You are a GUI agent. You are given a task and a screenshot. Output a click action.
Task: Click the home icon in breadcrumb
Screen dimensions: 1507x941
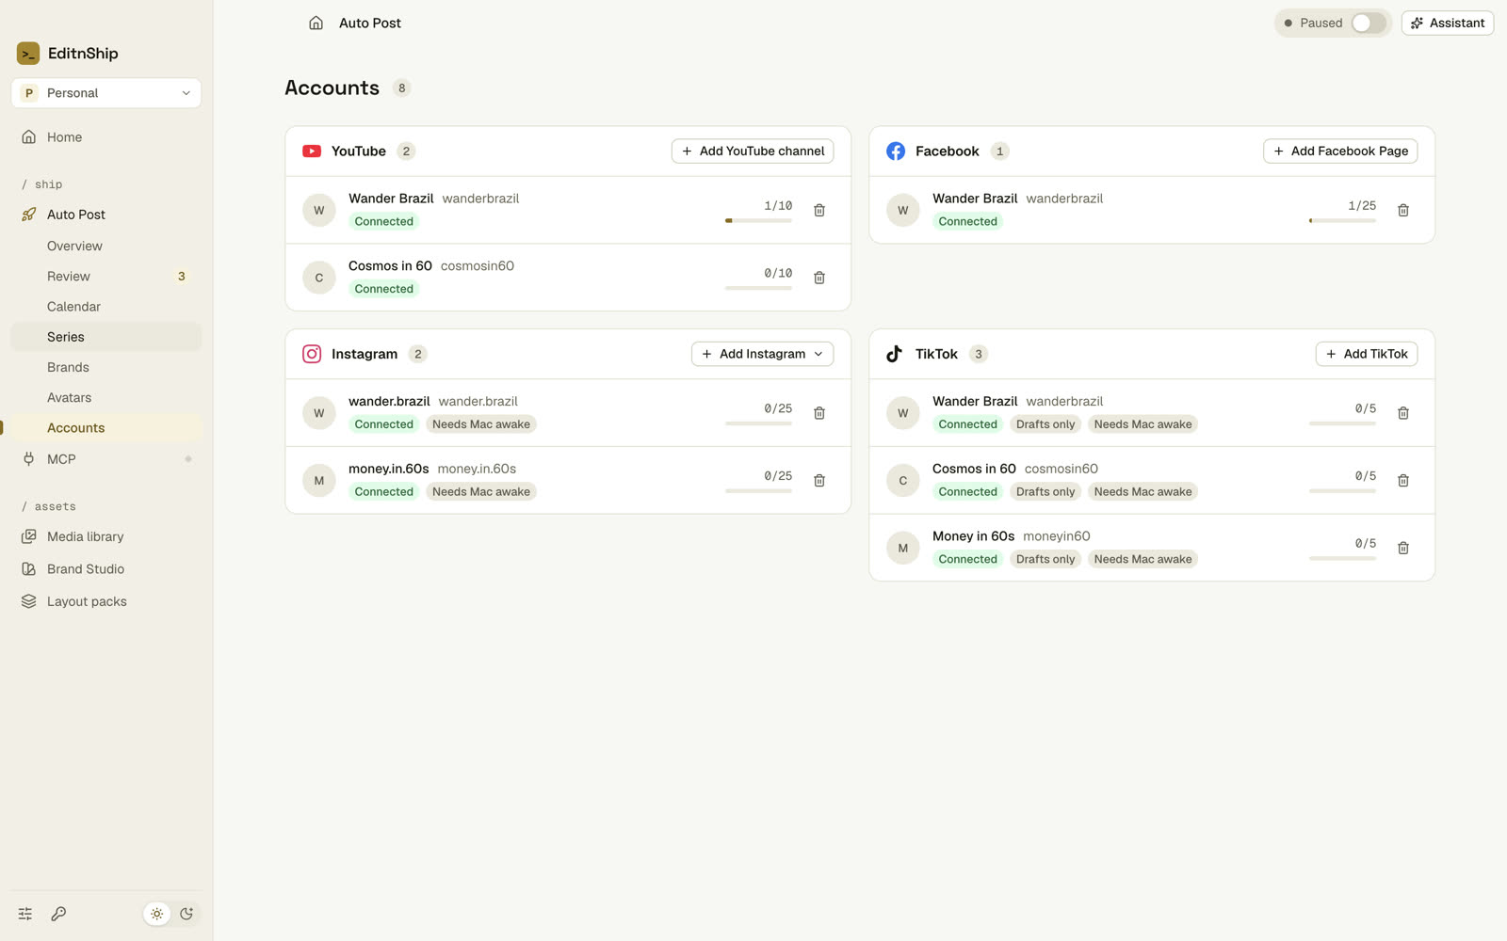pos(316,23)
